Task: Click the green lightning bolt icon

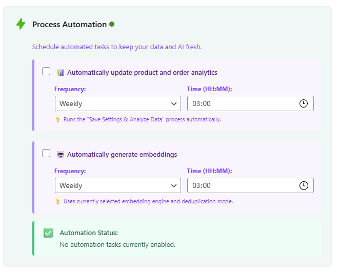Action: pyautogui.click(x=21, y=24)
